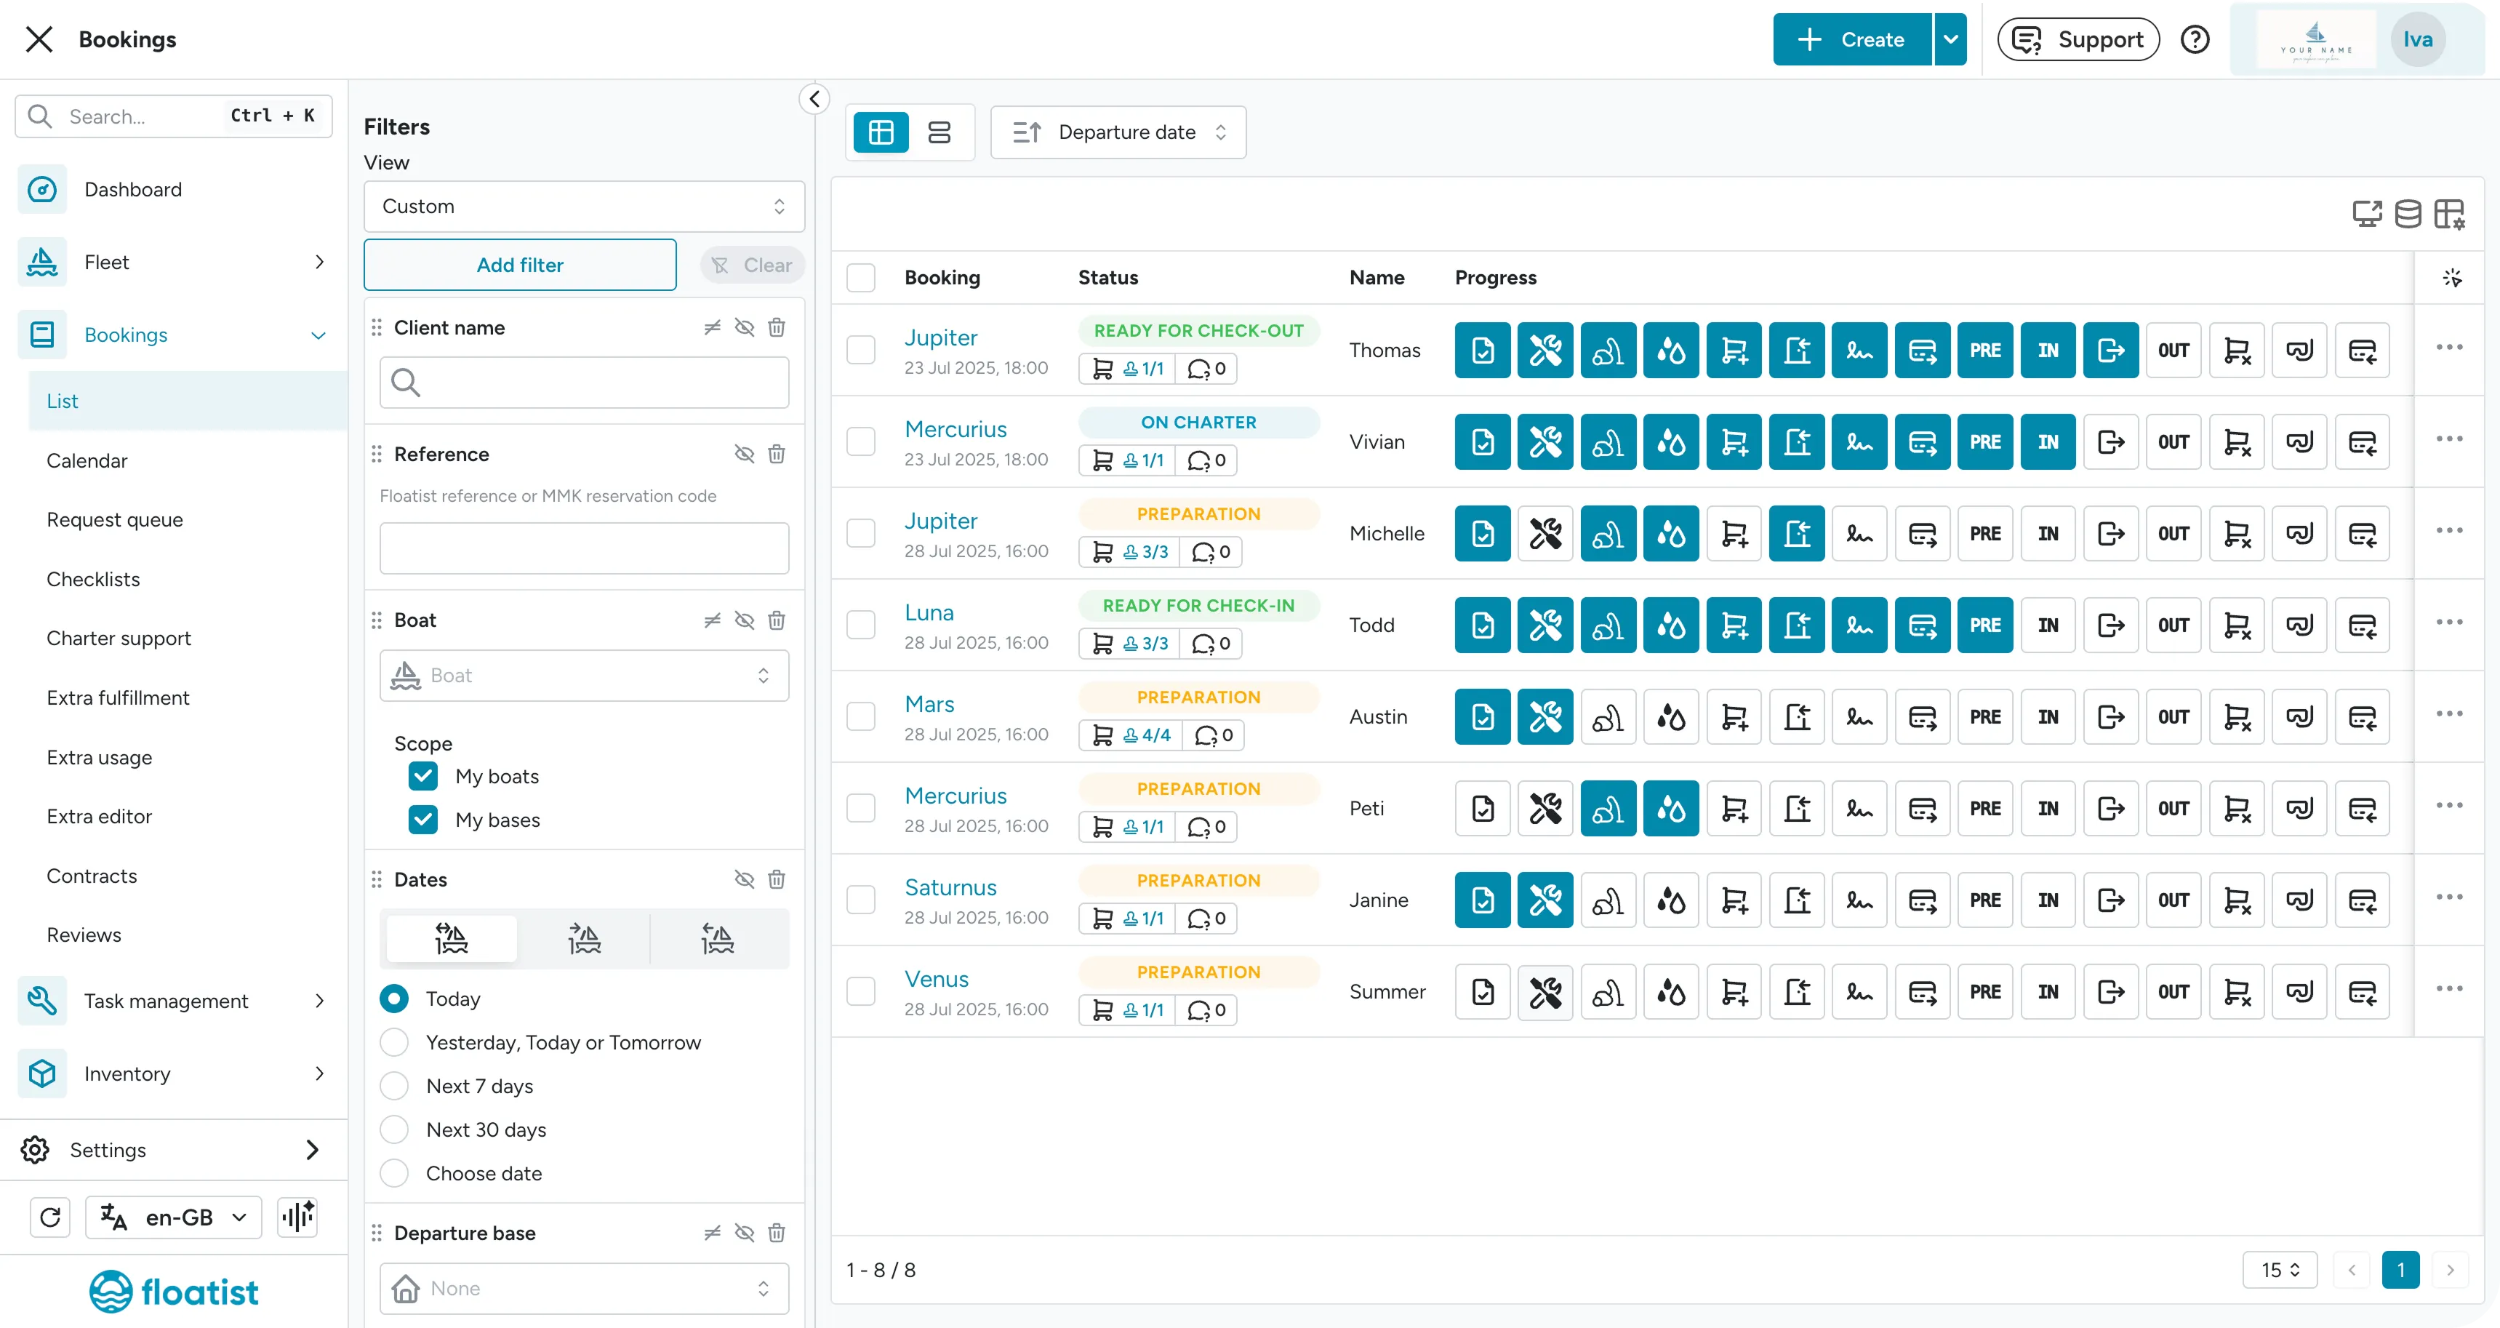Open the Departure date sort dropdown
The width and height of the screenshot is (2500, 1328).
1118,132
